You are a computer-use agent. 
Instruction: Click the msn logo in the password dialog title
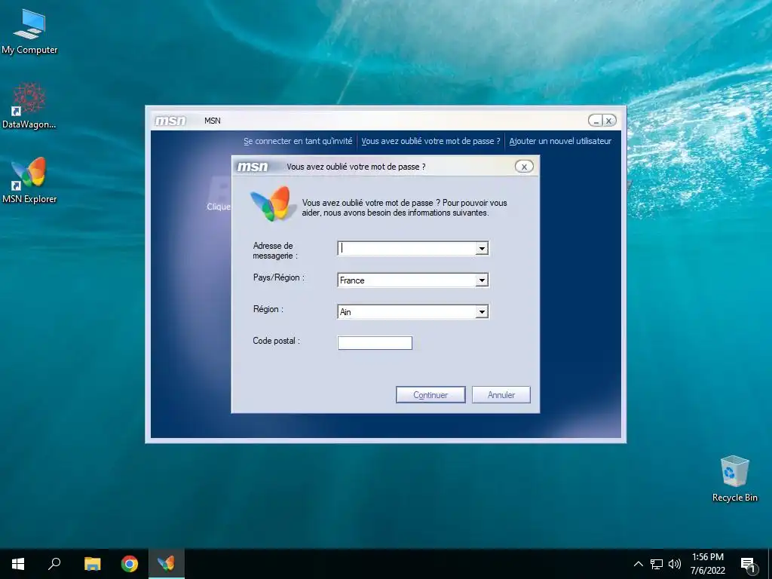253,167
